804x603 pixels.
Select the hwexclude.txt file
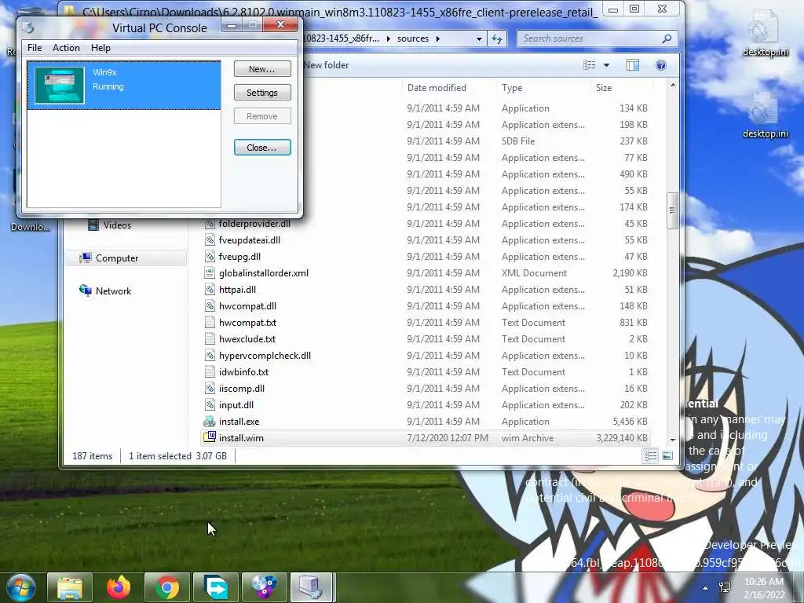(x=247, y=339)
